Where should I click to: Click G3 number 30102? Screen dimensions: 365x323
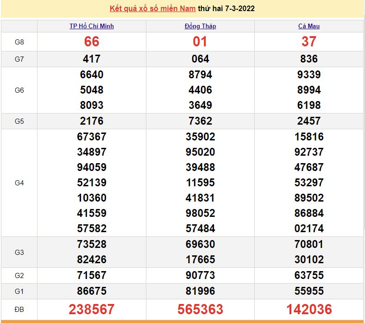coord(309,260)
